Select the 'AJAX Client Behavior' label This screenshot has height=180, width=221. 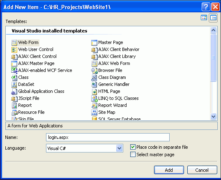point(119,49)
